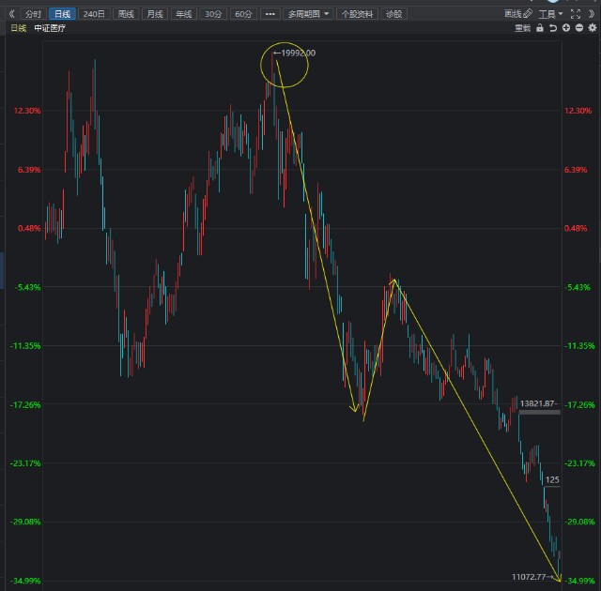Click the 个股资料 button

357,14
